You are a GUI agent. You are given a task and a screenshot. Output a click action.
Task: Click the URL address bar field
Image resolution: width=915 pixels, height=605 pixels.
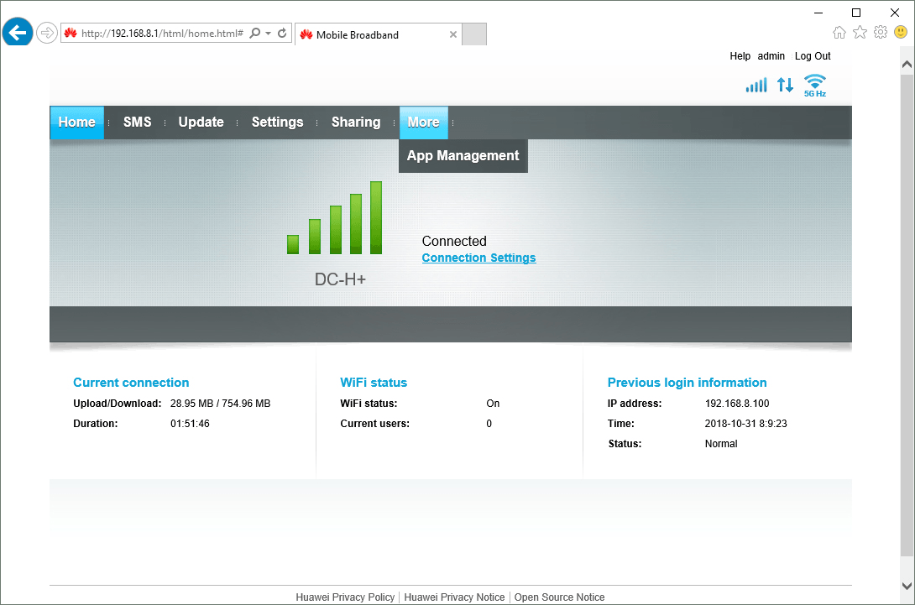(x=161, y=34)
